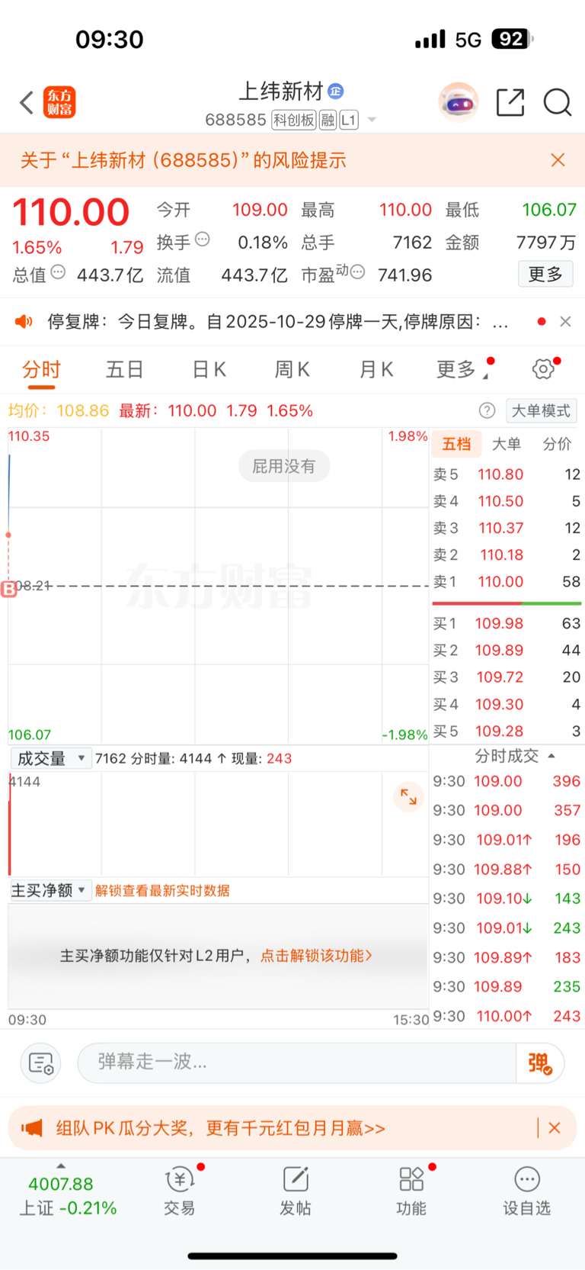
Task: Click the 更多 button for more quote data
Action: [x=545, y=274]
